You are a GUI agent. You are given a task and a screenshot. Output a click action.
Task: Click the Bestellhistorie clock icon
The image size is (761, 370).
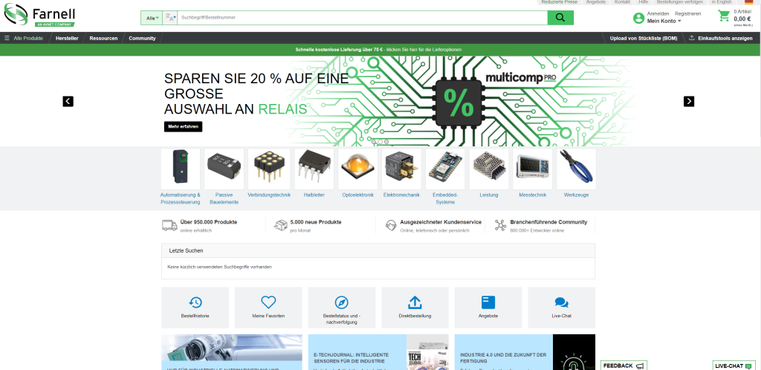pyautogui.click(x=195, y=302)
